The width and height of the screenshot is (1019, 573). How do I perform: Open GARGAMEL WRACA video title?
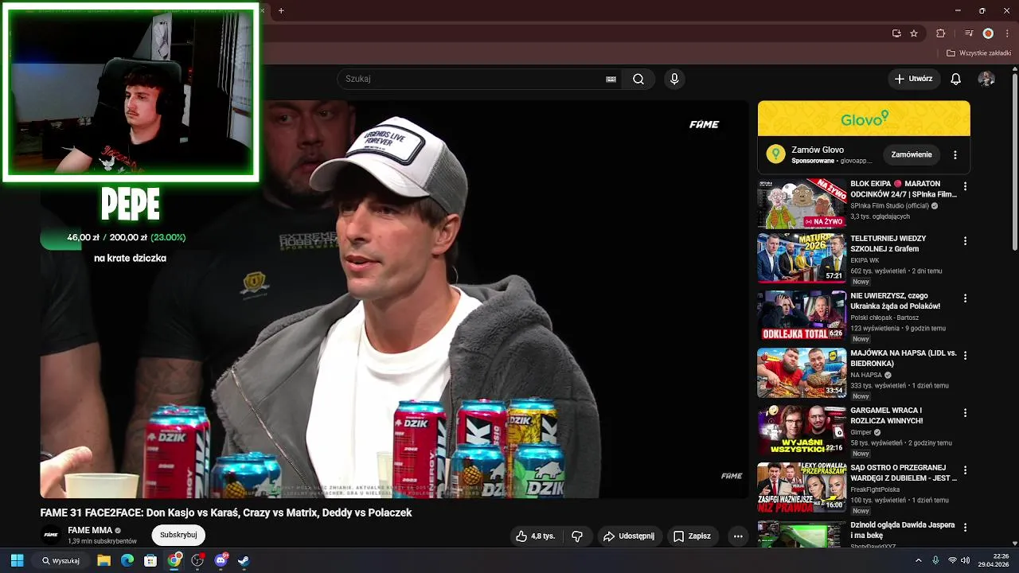click(x=886, y=415)
